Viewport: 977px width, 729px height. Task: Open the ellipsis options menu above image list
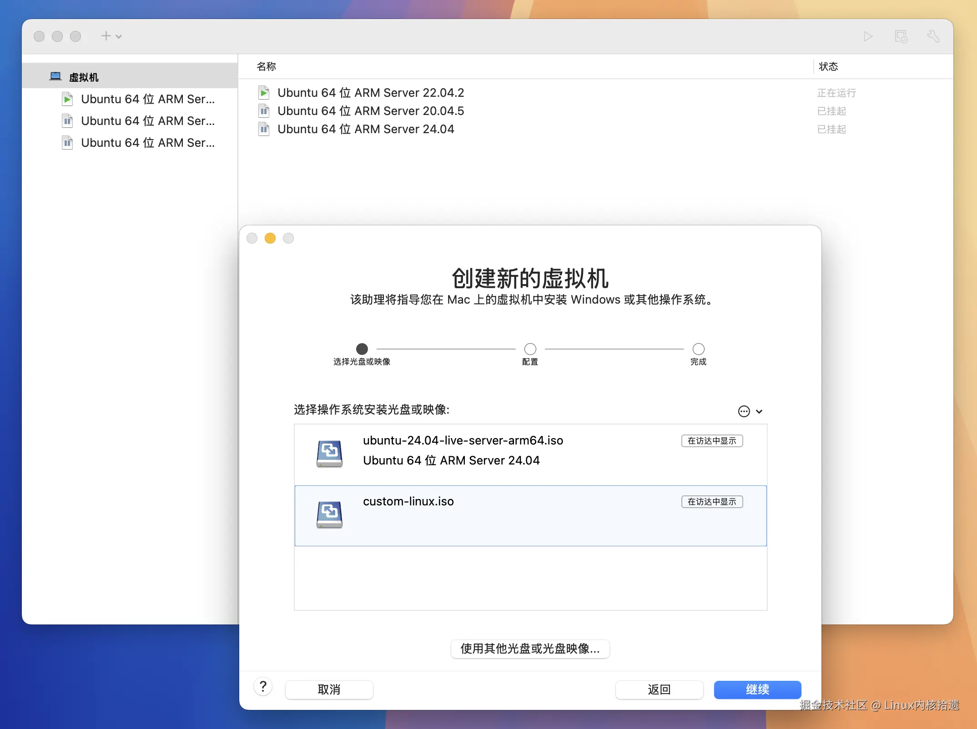[744, 411]
